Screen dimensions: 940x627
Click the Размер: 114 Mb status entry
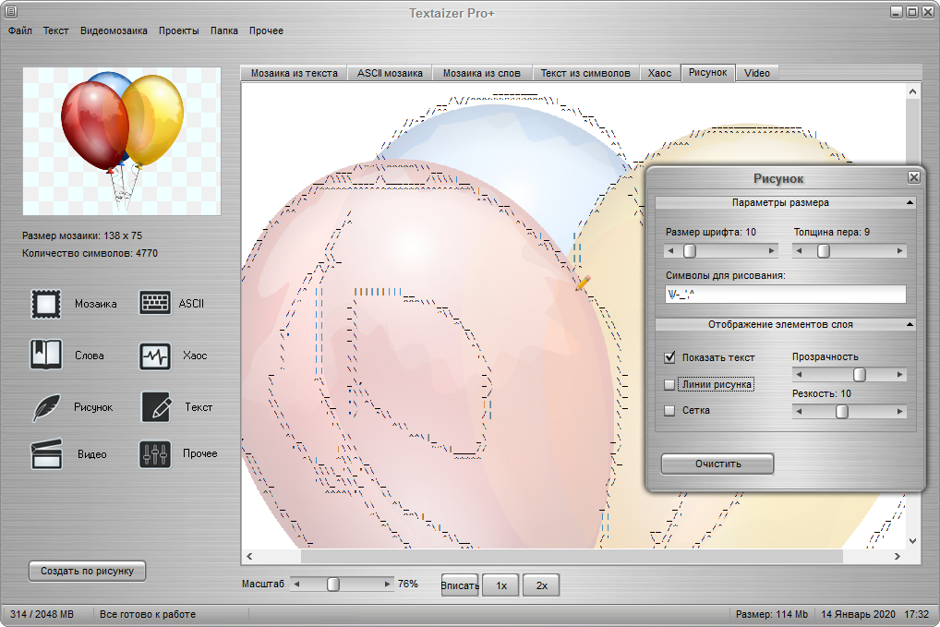(x=772, y=614)
